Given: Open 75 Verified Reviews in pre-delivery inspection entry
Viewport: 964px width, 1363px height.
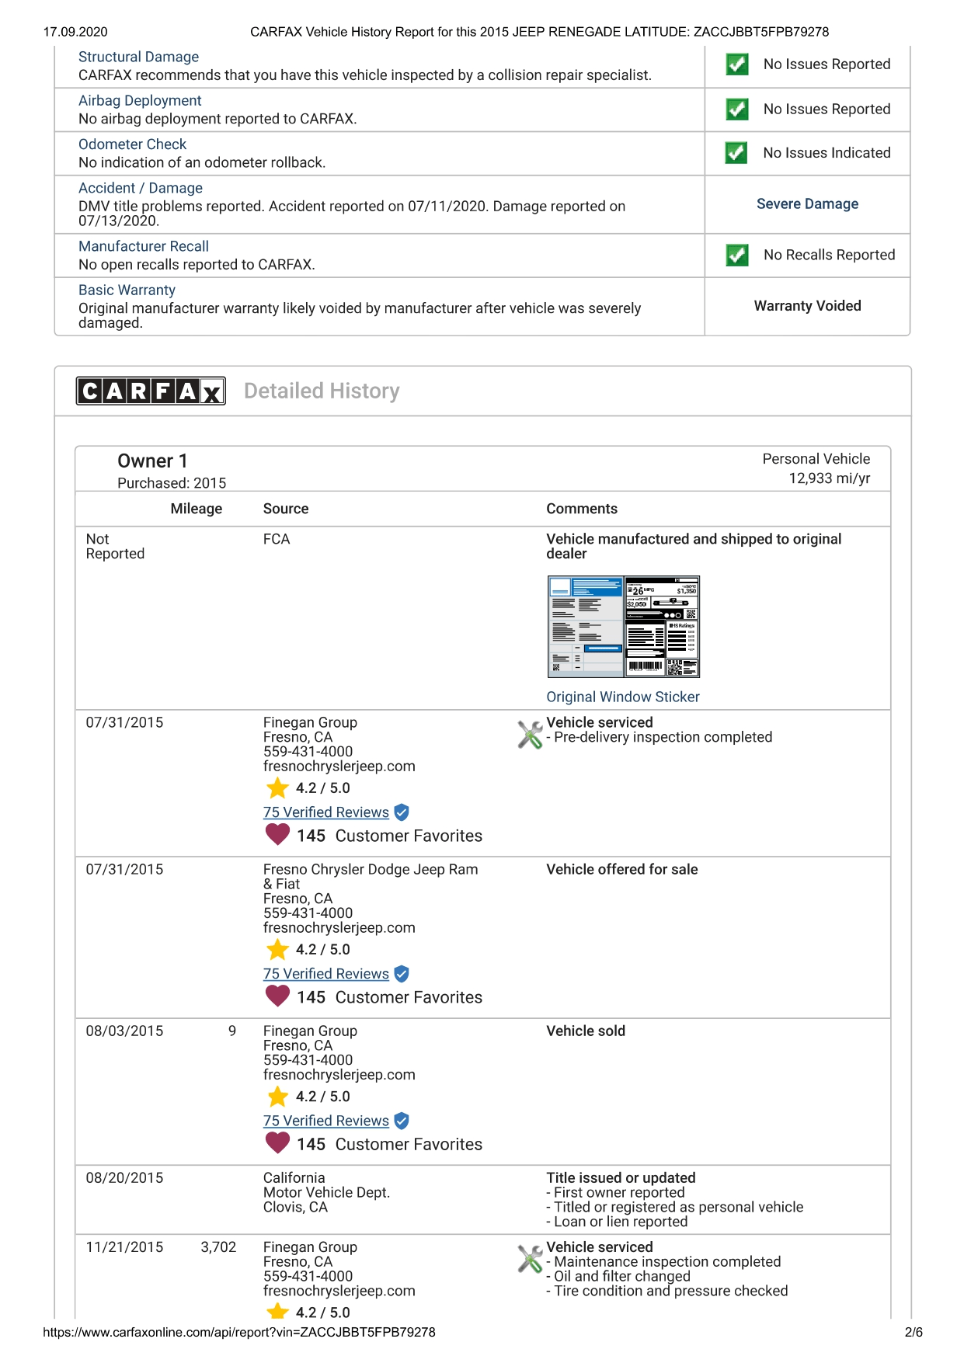Looking at the screenshot, I should click(326, 812).
